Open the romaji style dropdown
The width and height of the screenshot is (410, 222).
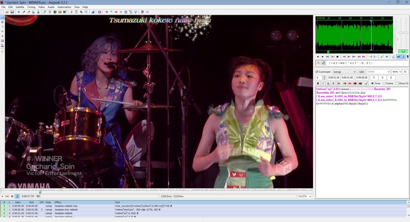(344, 72)
